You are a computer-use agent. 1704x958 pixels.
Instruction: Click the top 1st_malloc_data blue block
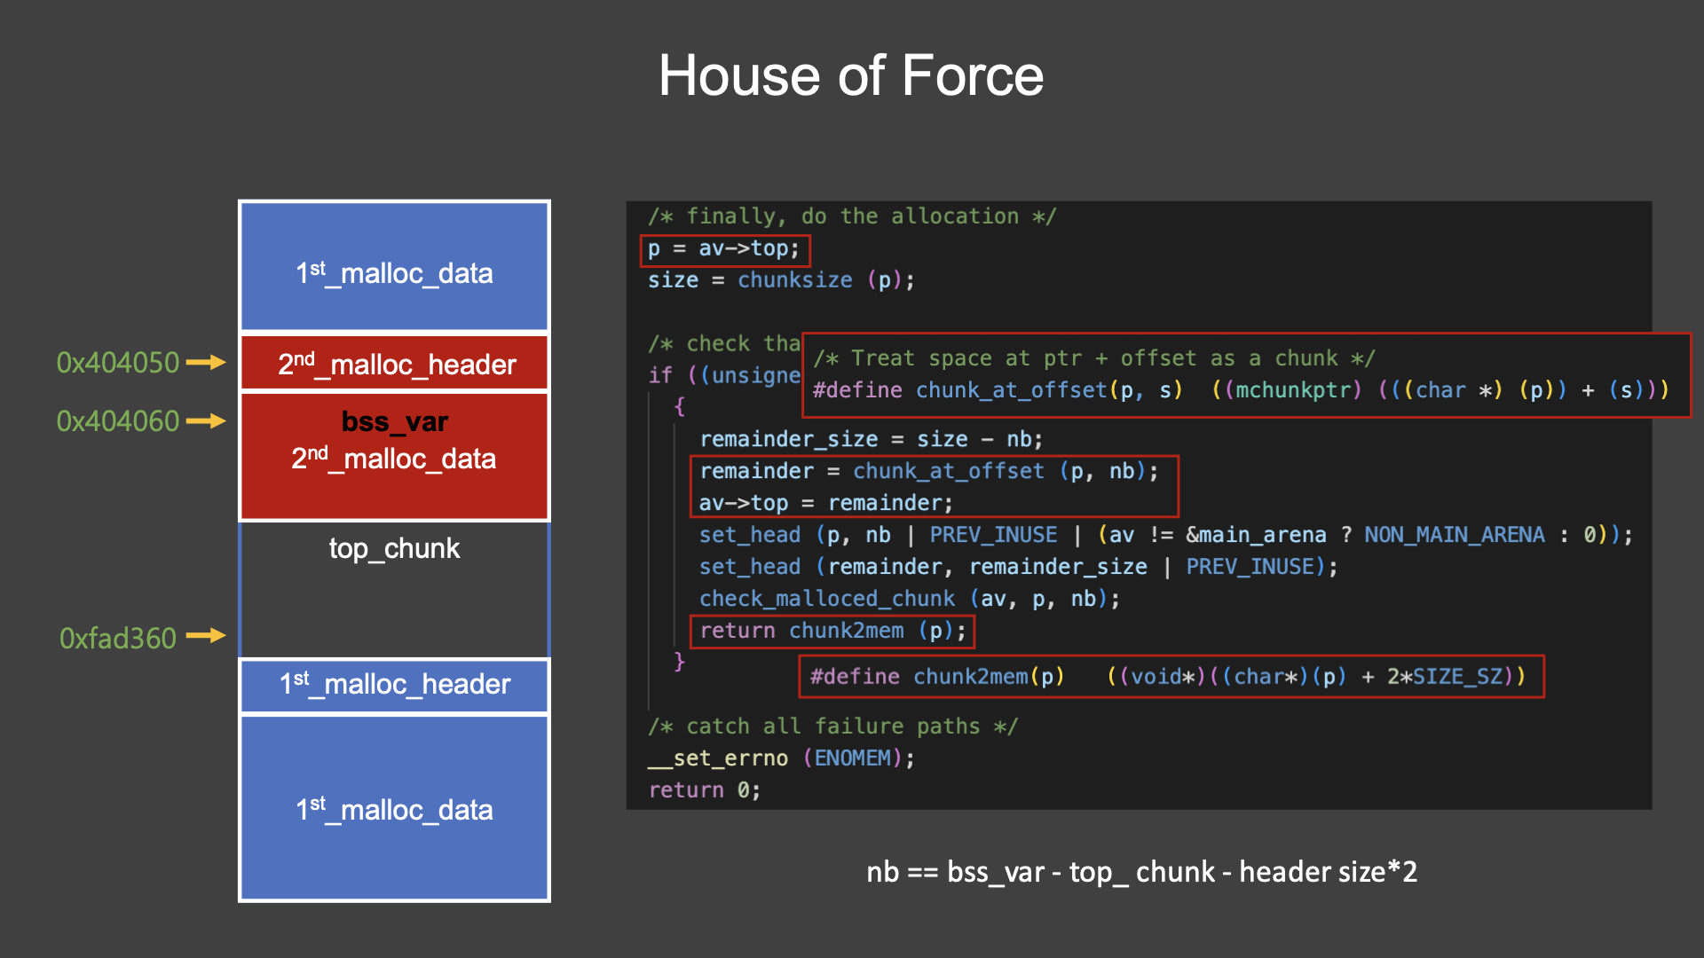tap(395, 267)
